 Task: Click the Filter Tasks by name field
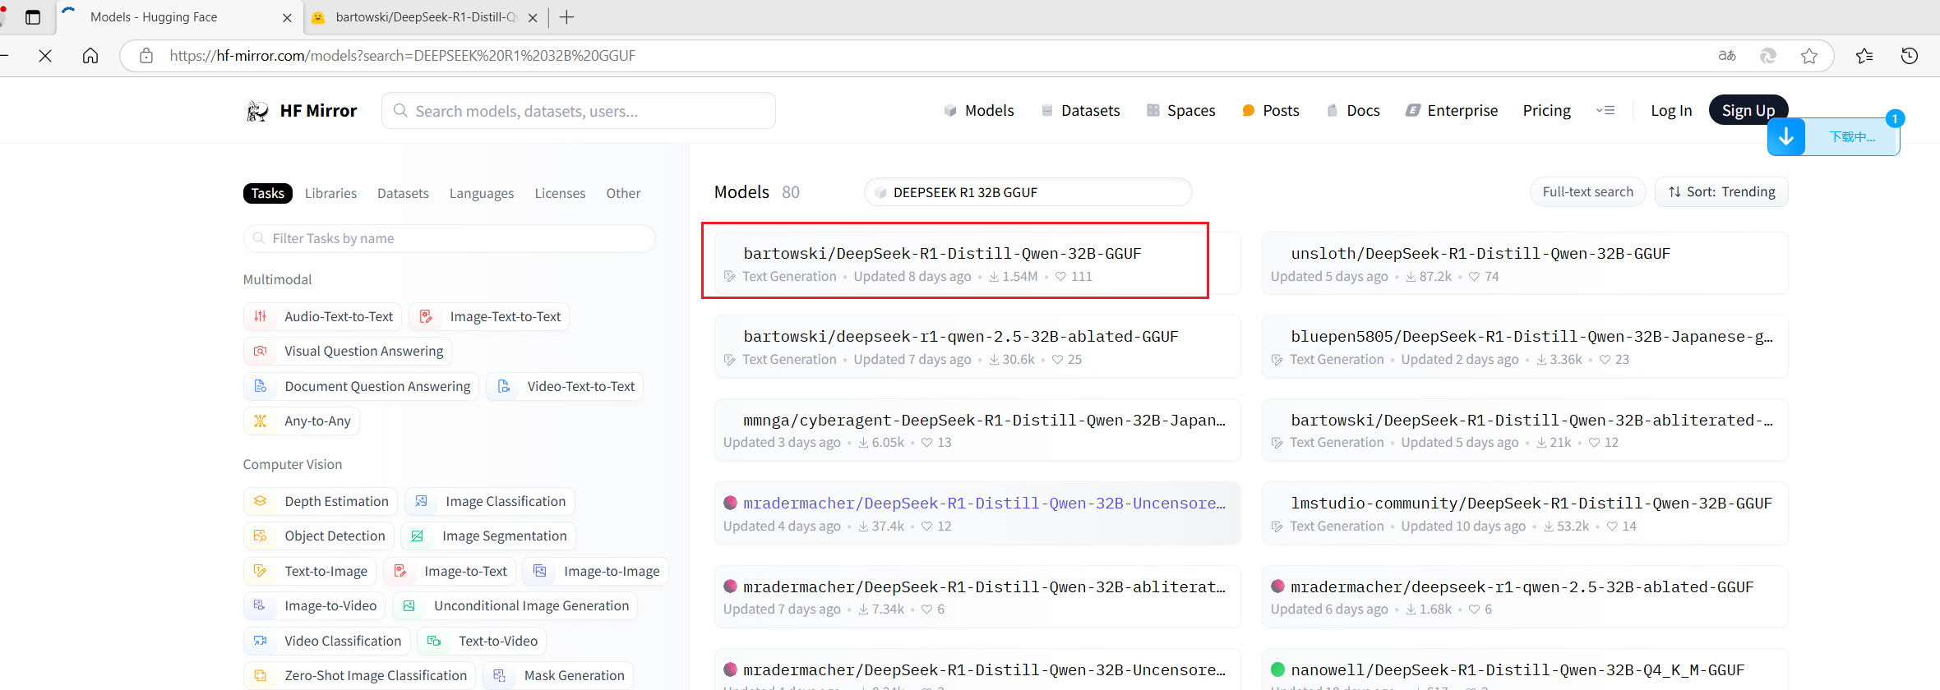click(x=449, y=238)
